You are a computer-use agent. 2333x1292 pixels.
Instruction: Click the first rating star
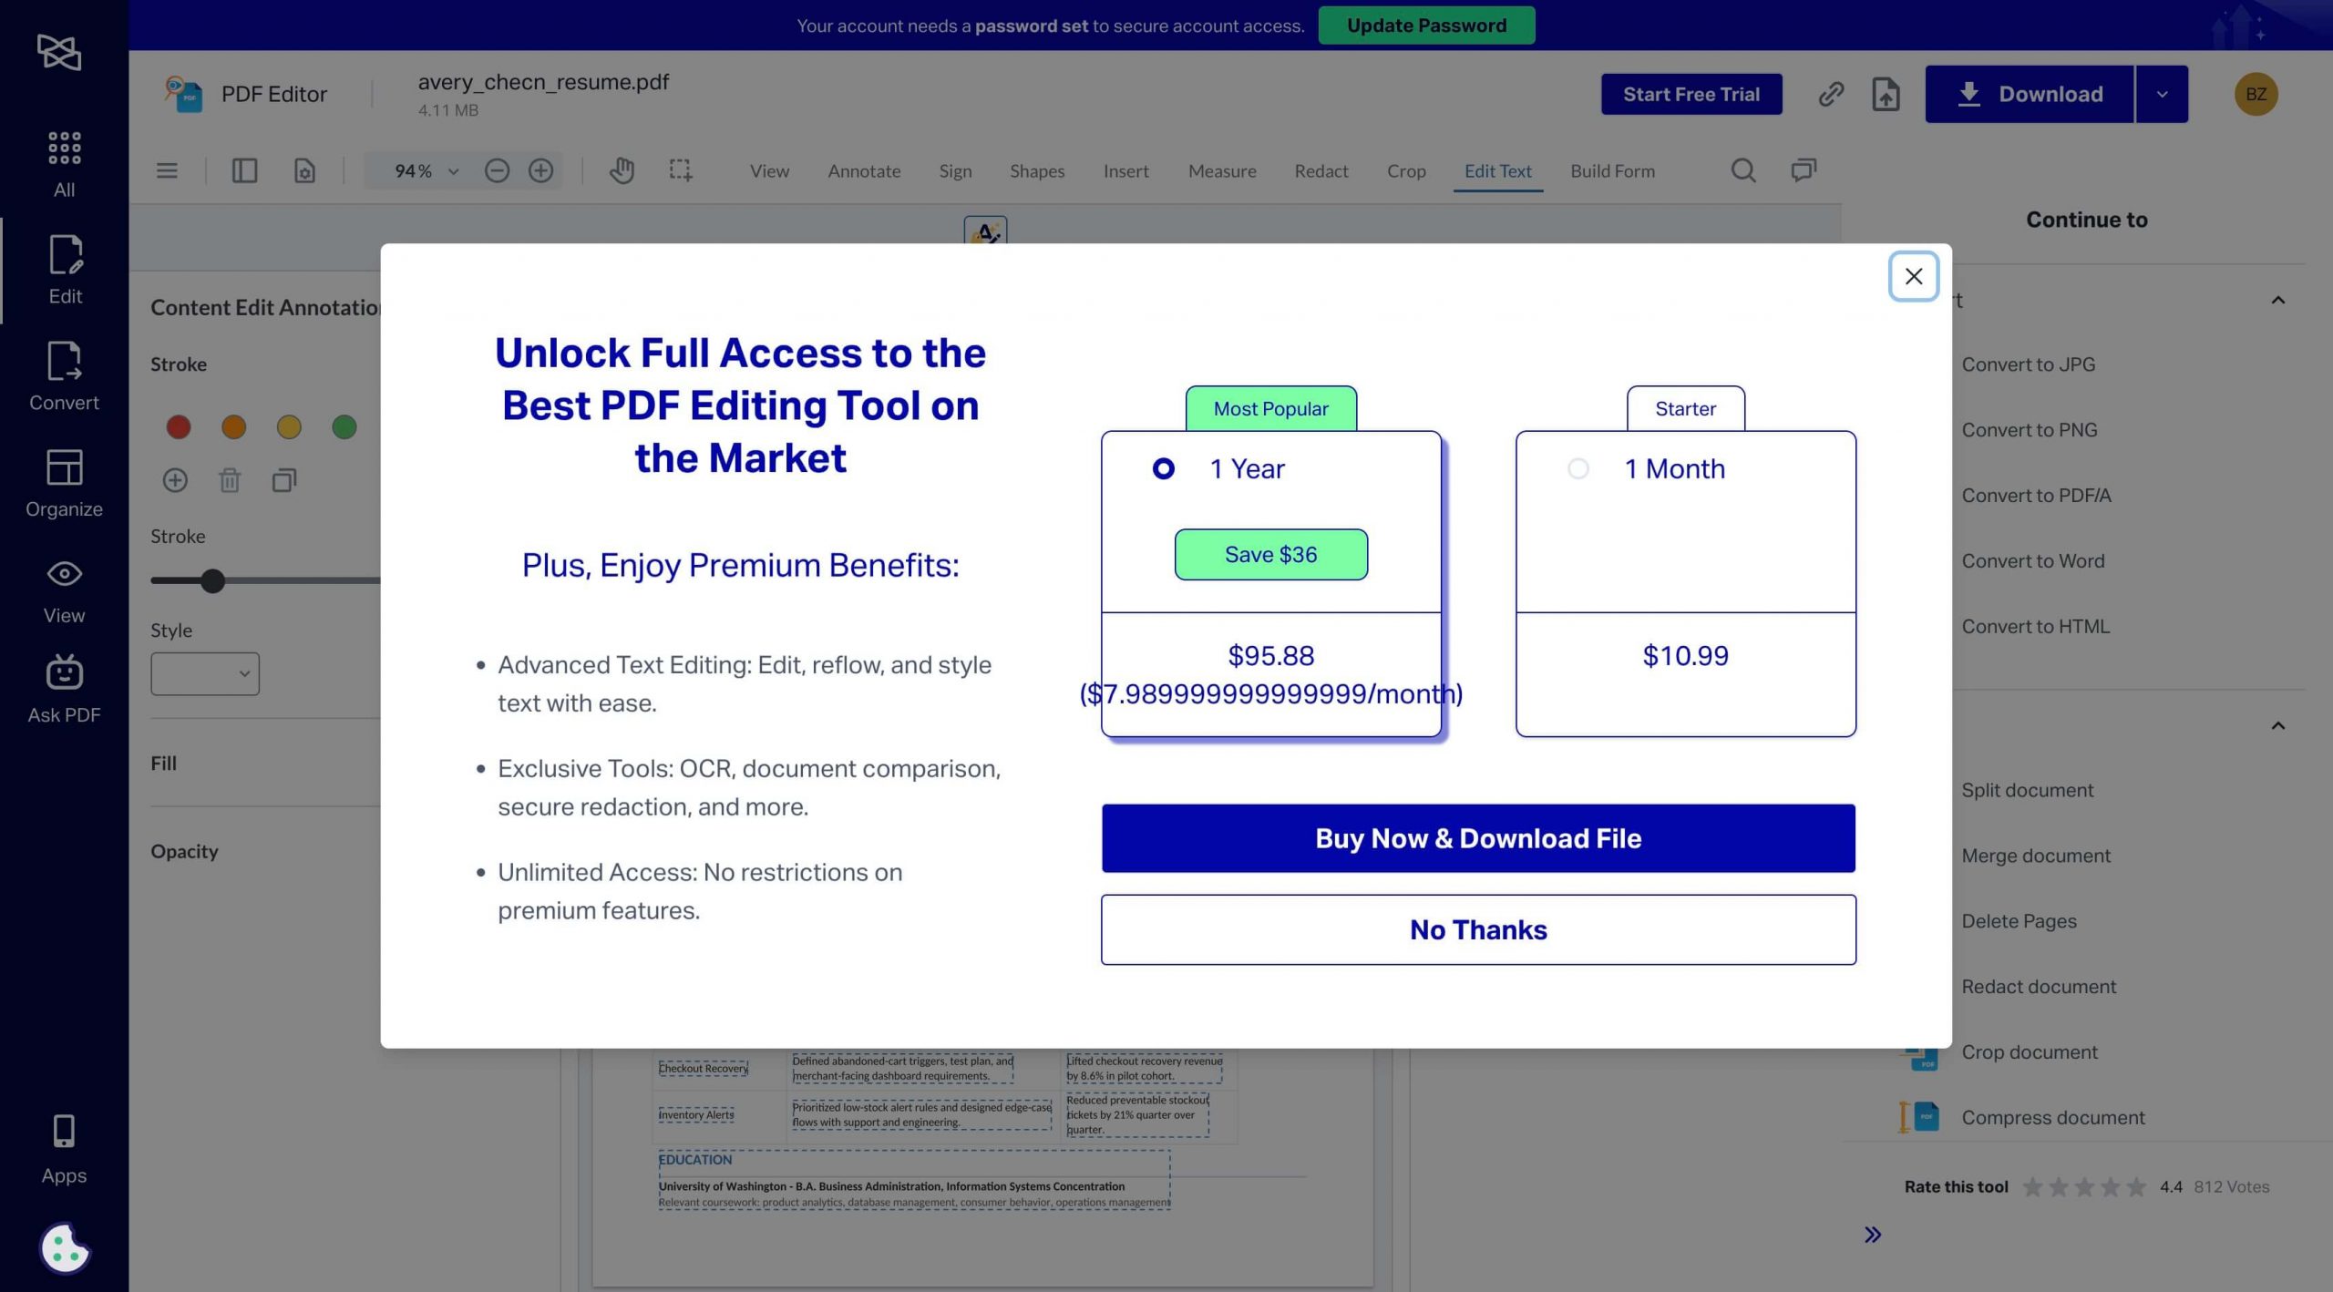pos(2032,1187)
